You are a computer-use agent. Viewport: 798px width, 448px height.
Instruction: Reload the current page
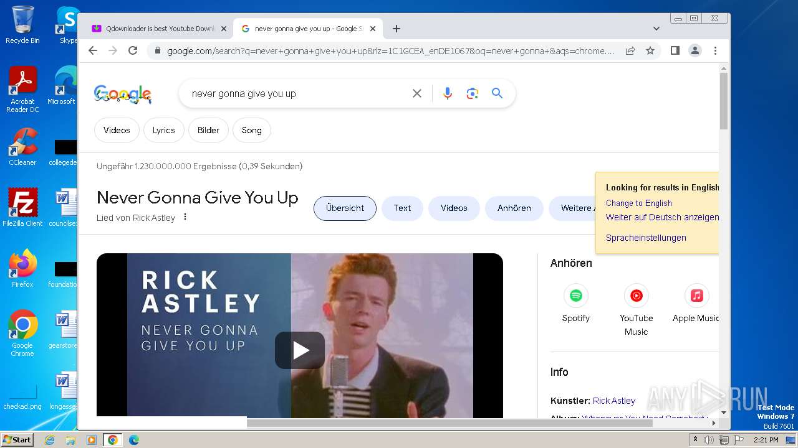[x=133, y=50]
